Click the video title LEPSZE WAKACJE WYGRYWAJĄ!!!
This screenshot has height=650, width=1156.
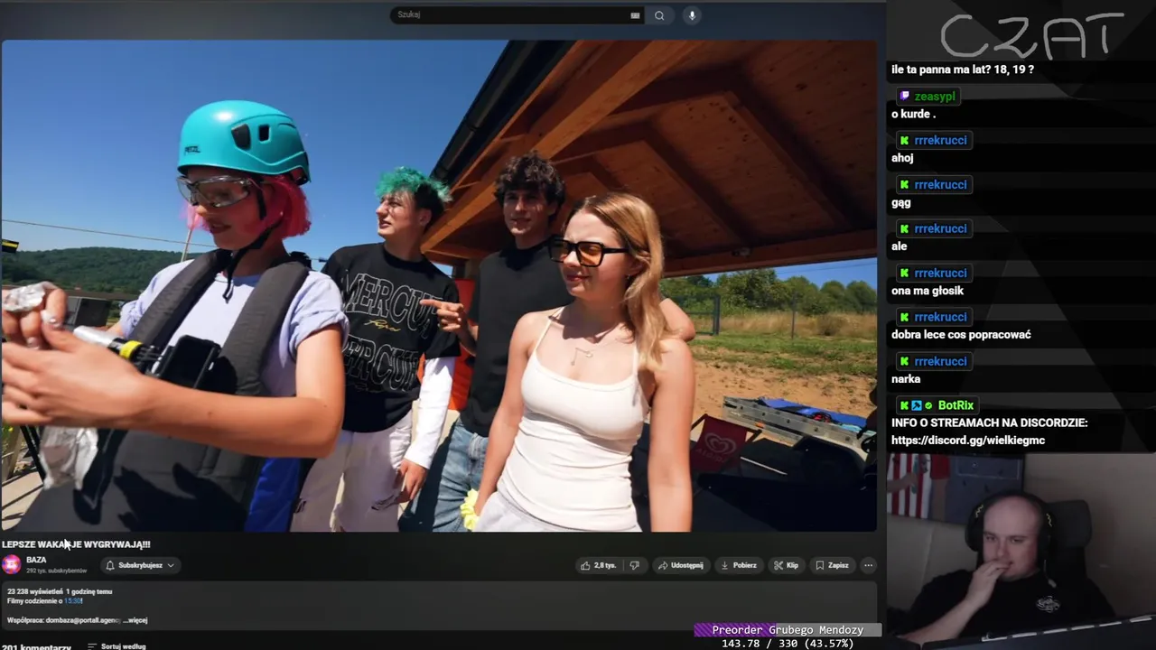point(76,544)
